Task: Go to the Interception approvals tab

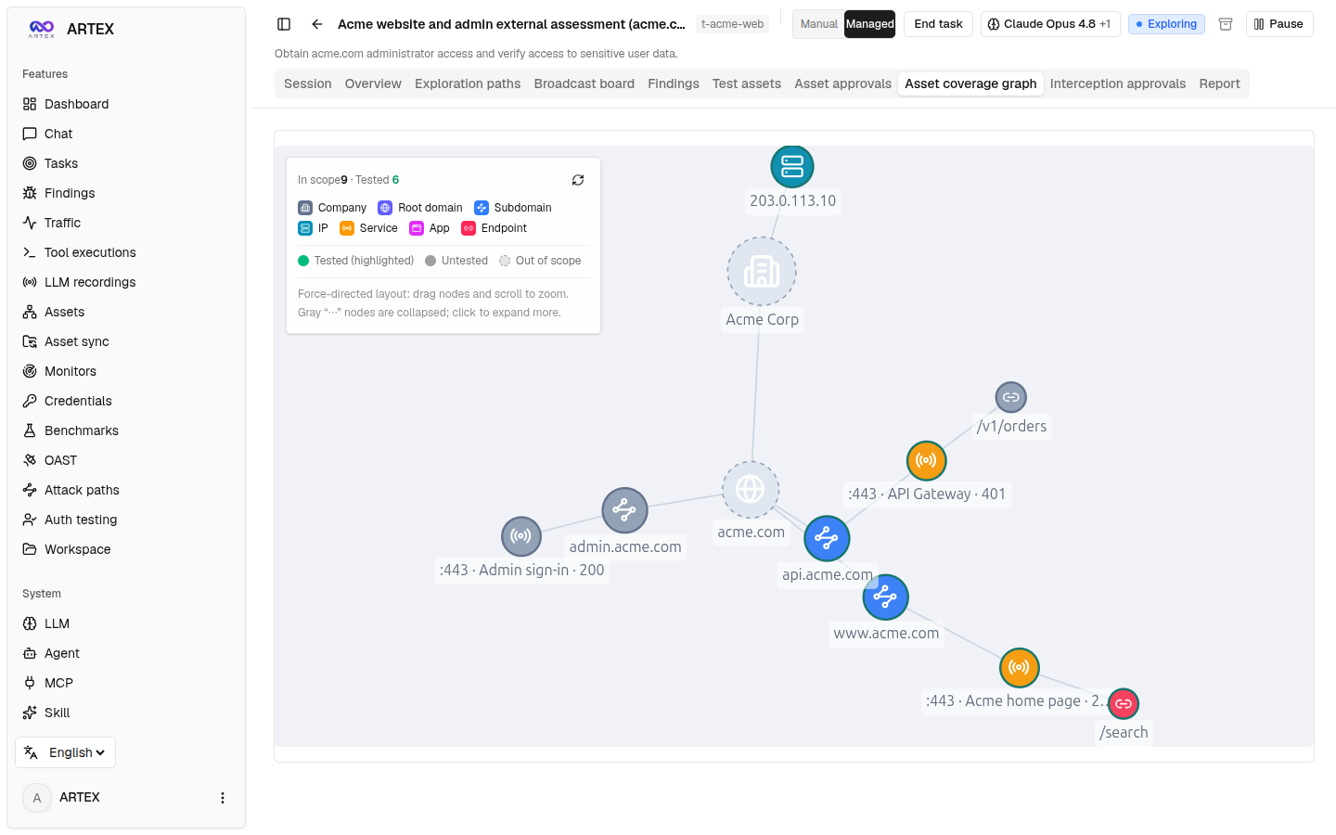Action: [1118, 83]
